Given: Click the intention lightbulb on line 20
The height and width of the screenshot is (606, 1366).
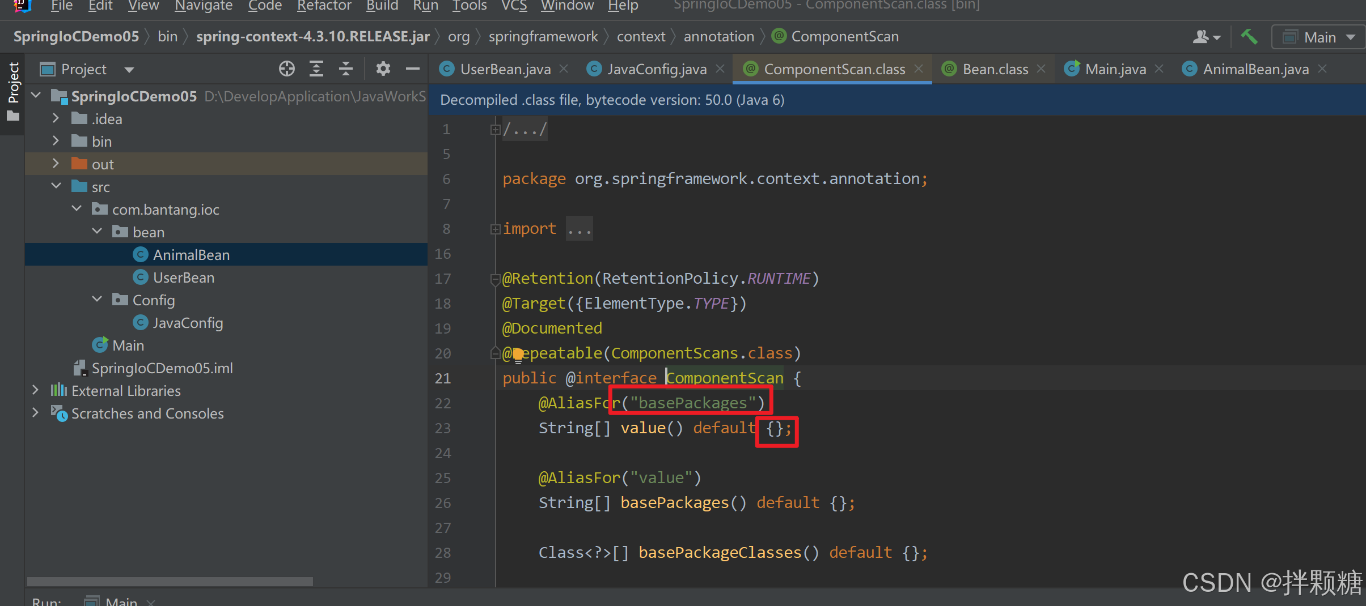Looking at the screenshot, I should pyautogui.click(x=518, y=355).
